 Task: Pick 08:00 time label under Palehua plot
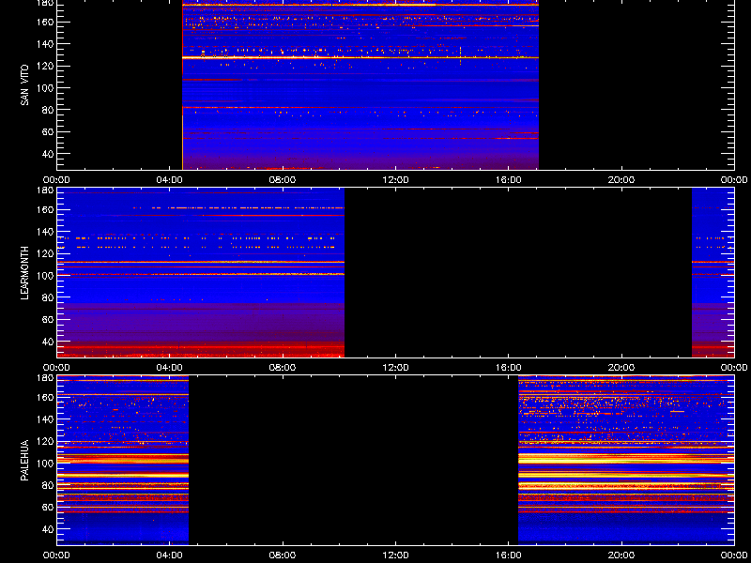point(283,555)
